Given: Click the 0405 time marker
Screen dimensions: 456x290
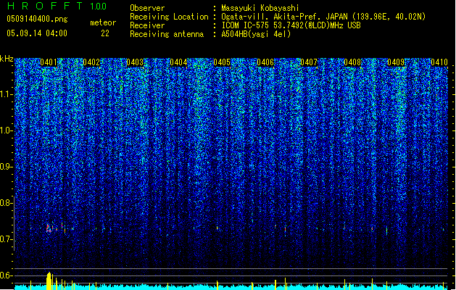Looking at the screenshot, I should [x=222, y=62].
